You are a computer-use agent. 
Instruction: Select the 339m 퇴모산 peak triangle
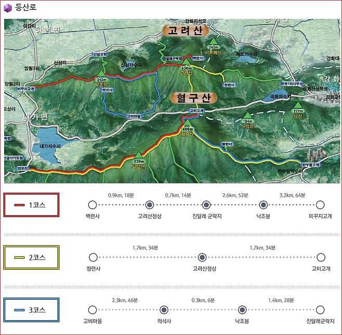(x=138, y=156)
